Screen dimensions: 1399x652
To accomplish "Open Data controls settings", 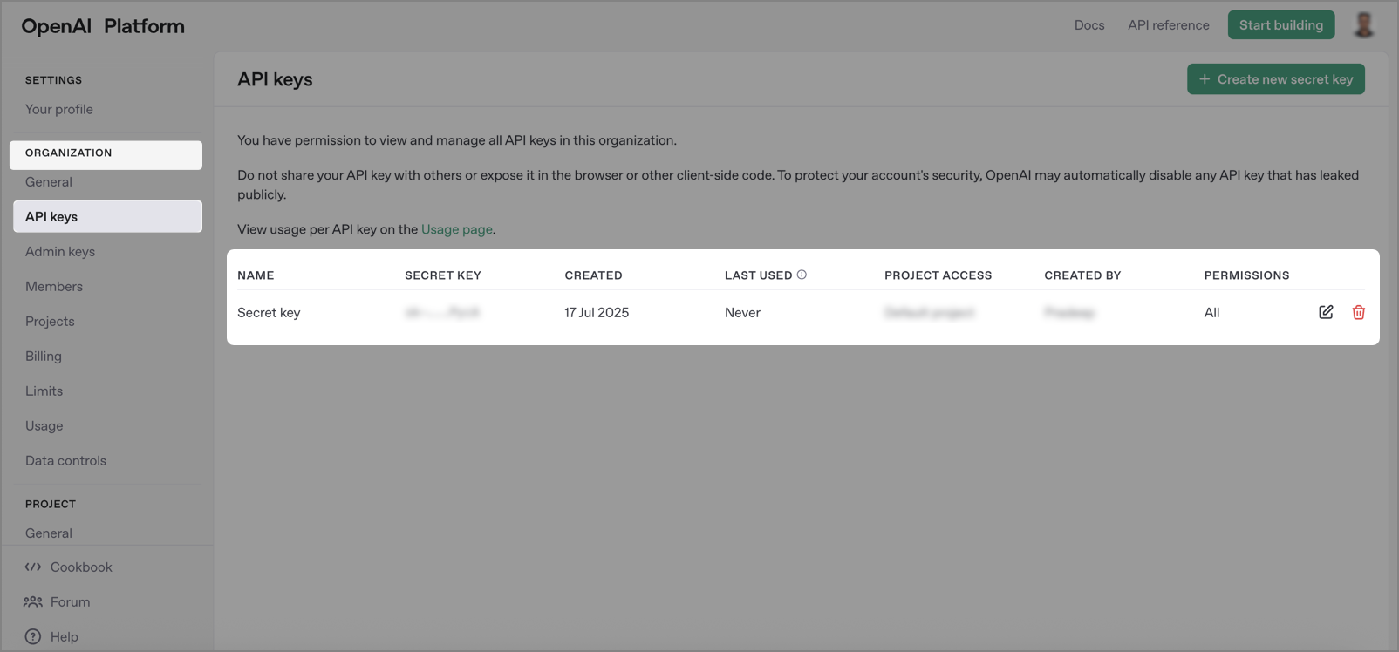I will click(x=65, y=460).
